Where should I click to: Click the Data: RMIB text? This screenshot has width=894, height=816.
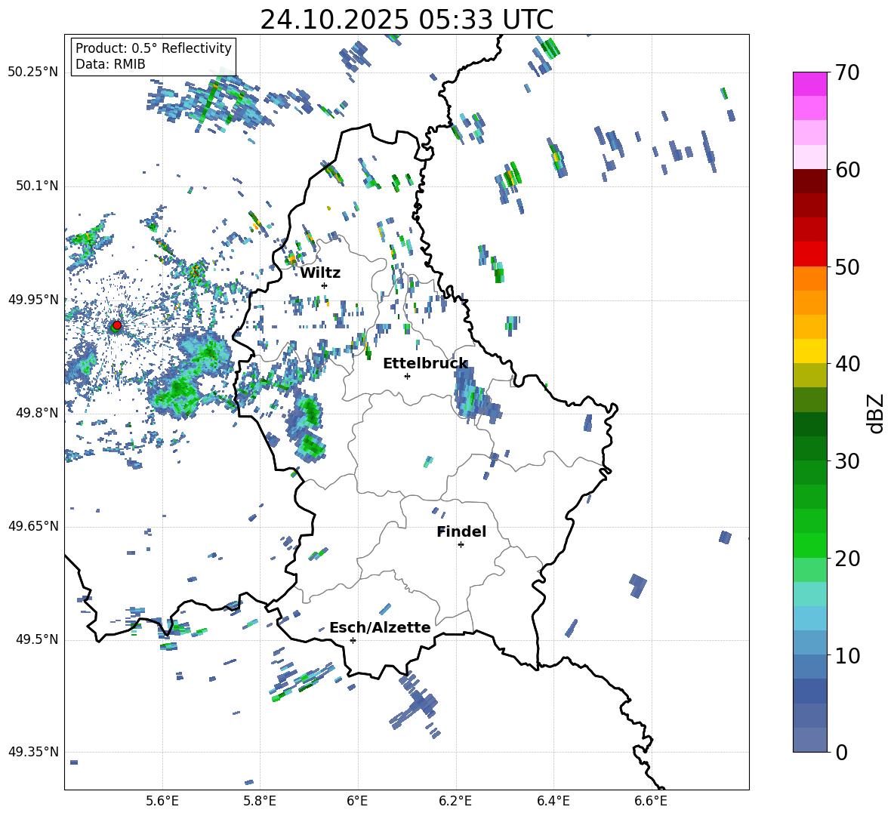(110, 64)
